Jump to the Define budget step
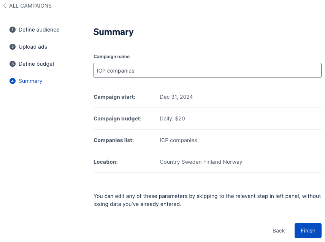Viewport: 325px width, 242px height. click(36, 64)
